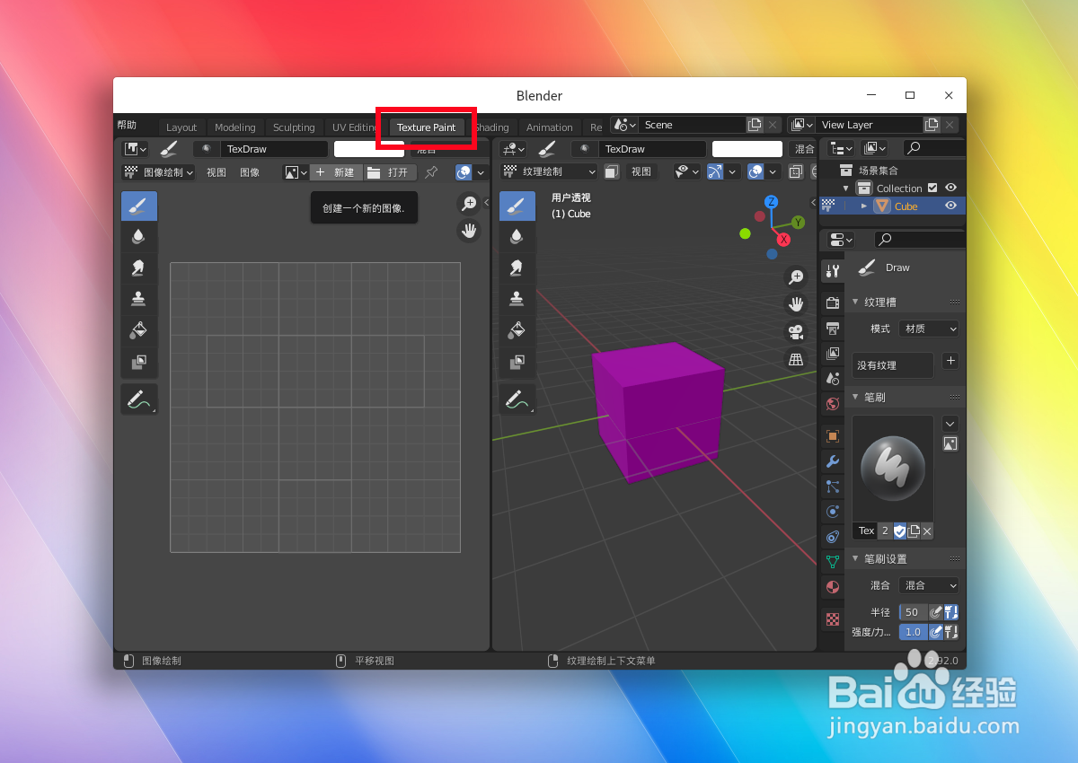Collapse the 笔刷 panel
Screen dimensions: 1078x763
click(x=855, y=397)
